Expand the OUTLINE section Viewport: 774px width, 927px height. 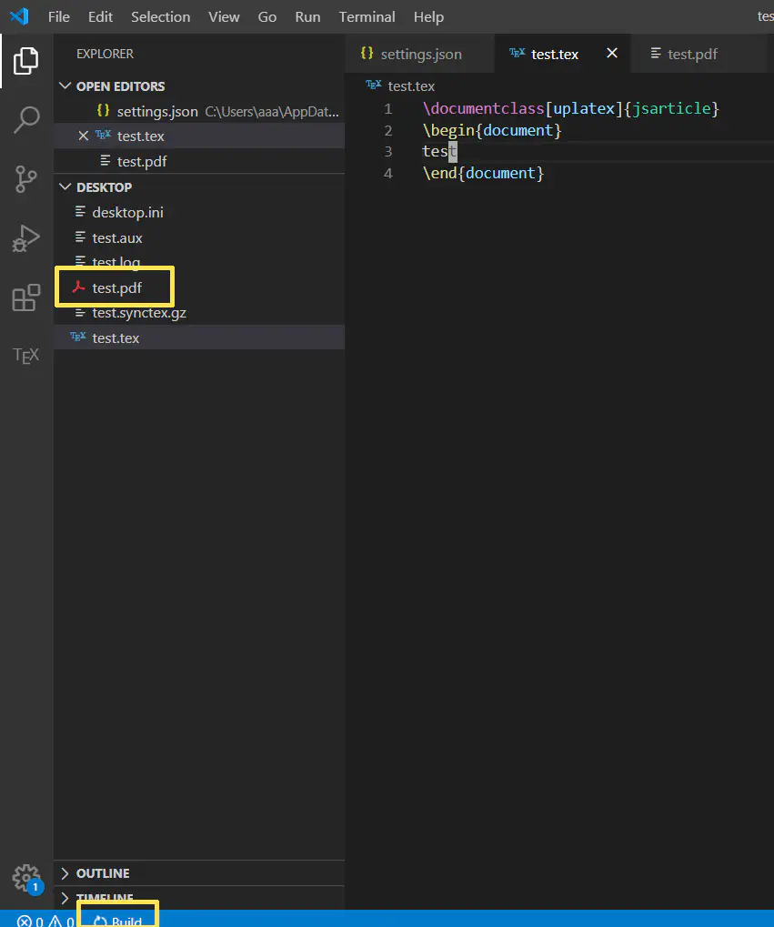point(105,872)
